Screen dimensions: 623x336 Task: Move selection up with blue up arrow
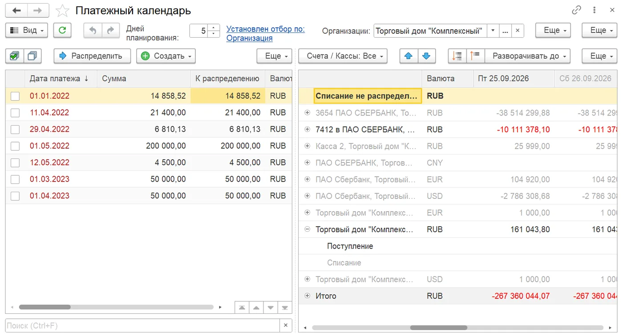click(409, 56)
